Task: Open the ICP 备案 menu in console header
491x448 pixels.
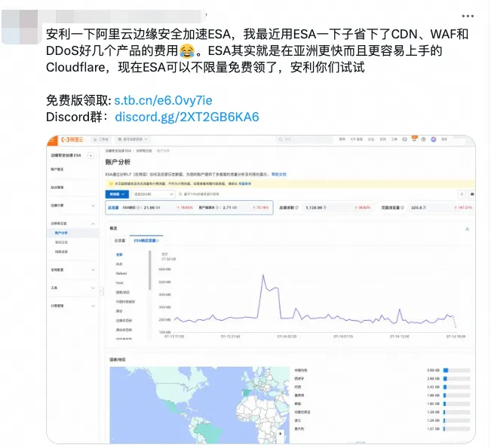Action: coord(356,139)
